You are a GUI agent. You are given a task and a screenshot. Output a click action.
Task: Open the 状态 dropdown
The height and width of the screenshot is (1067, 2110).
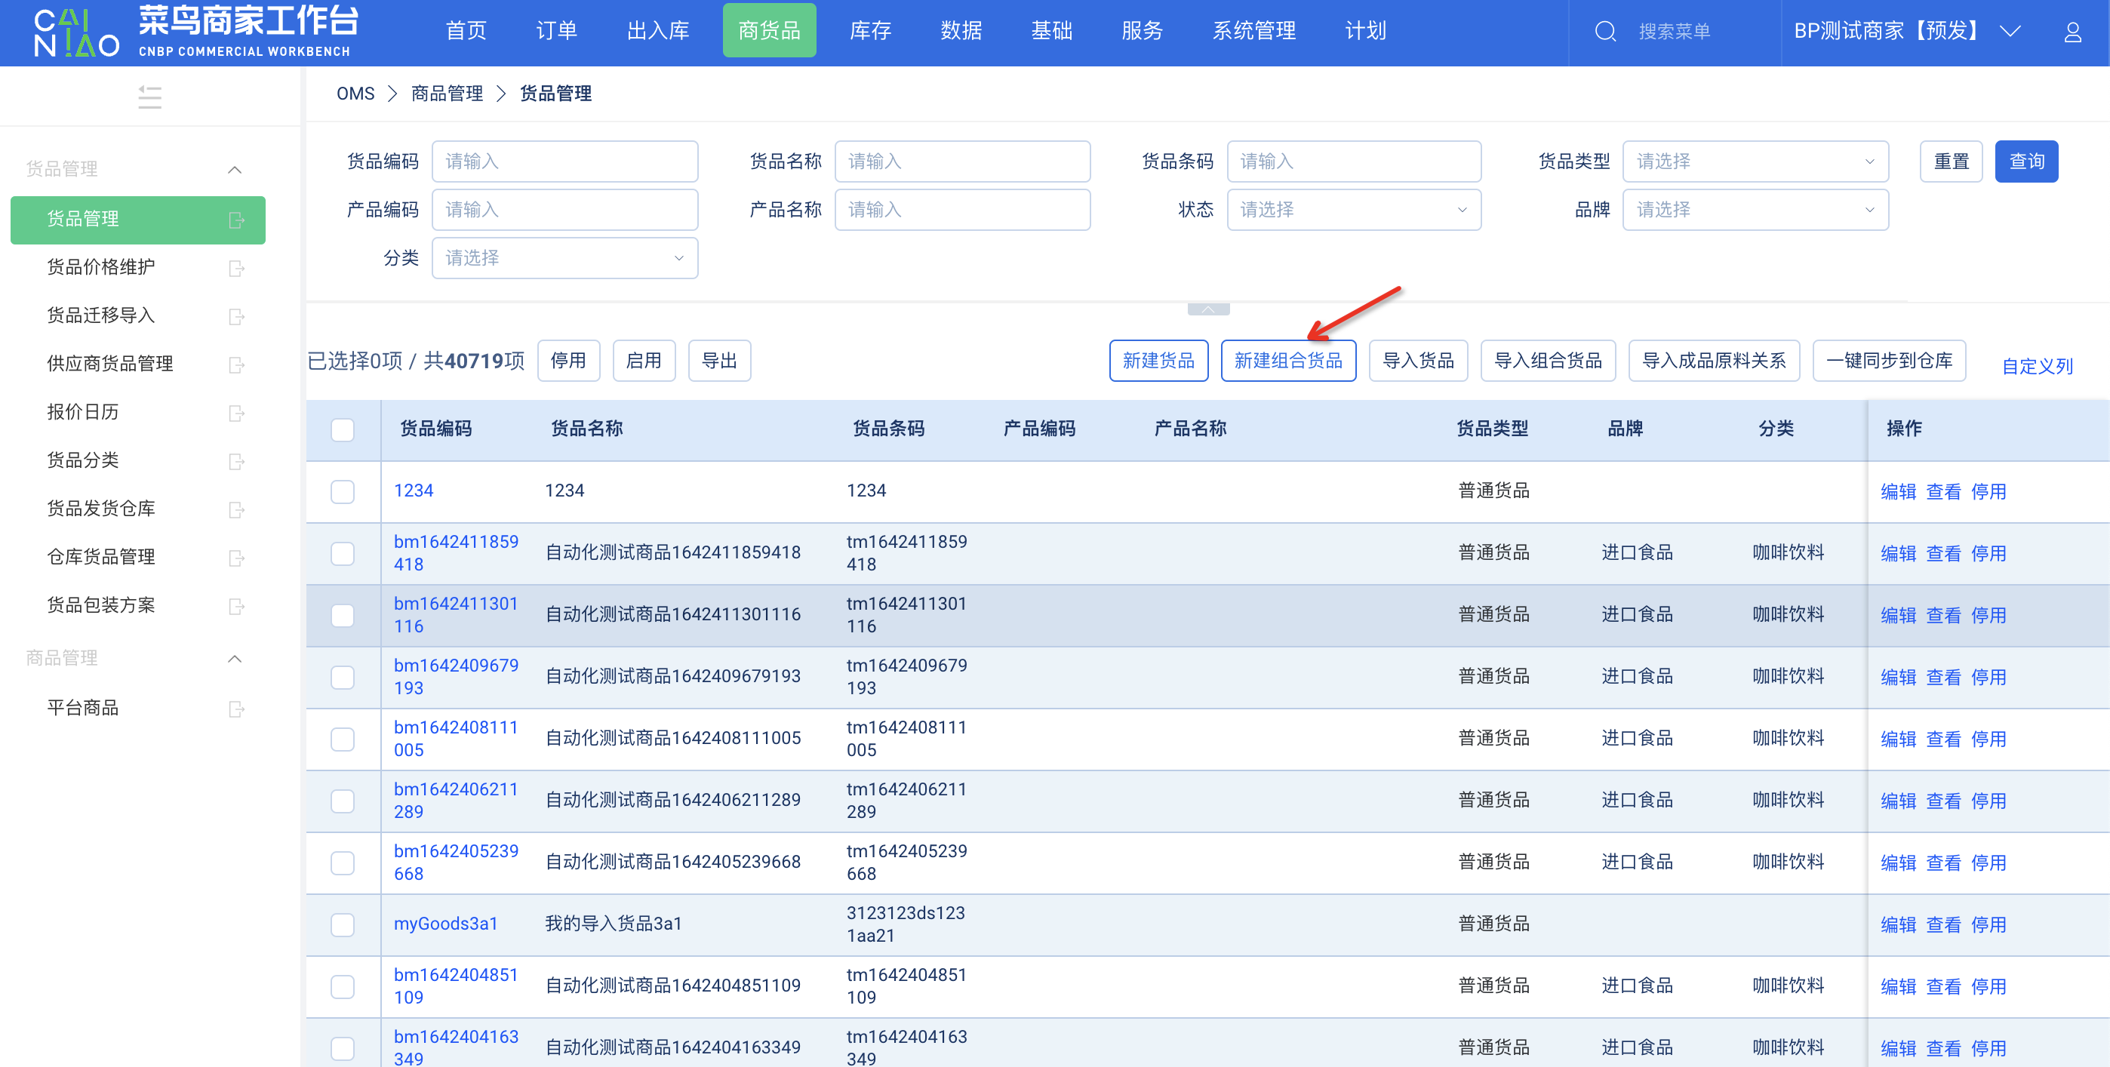click(x=1353, y=210)
